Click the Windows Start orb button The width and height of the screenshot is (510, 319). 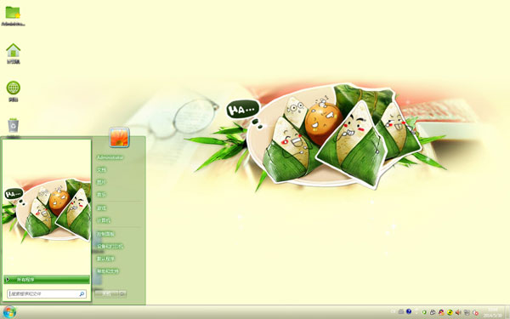pyautogui.click(x=9, y=312)
